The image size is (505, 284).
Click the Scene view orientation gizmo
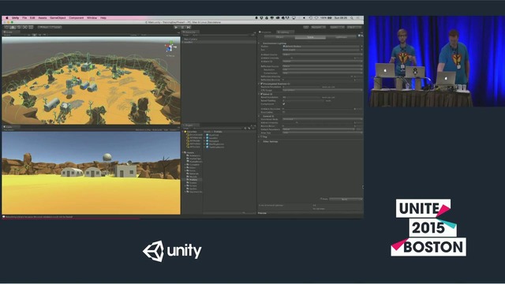click(x=170, y=47)
